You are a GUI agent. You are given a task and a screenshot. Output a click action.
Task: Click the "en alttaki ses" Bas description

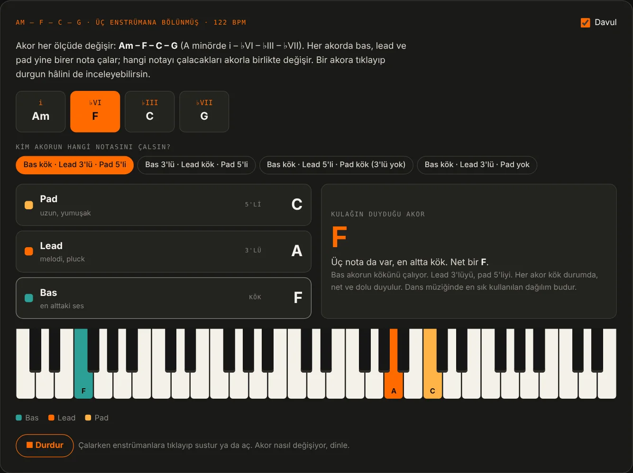(x=62, y=306)
